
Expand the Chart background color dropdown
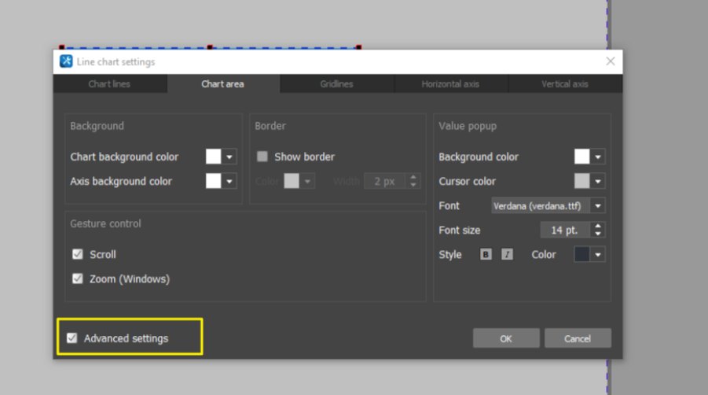click(x=229, y=157)
